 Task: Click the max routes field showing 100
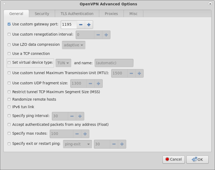(x=62, y=134)
